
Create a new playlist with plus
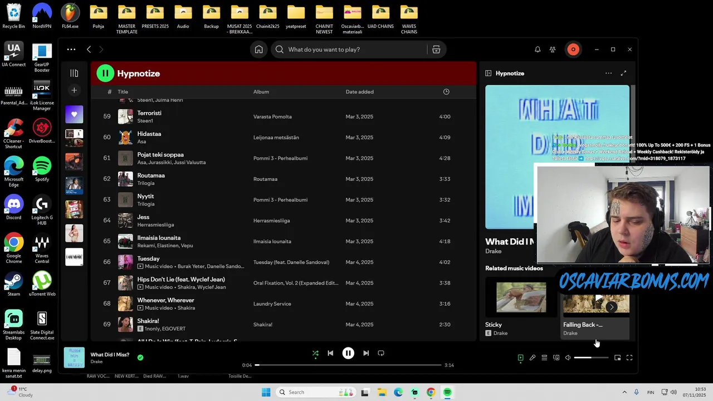click(74, 90)
